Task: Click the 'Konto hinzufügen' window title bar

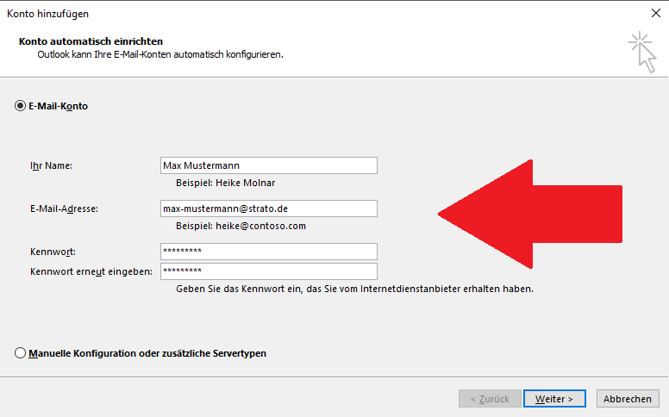Action: pyautogui.click(x=259, y=13)
